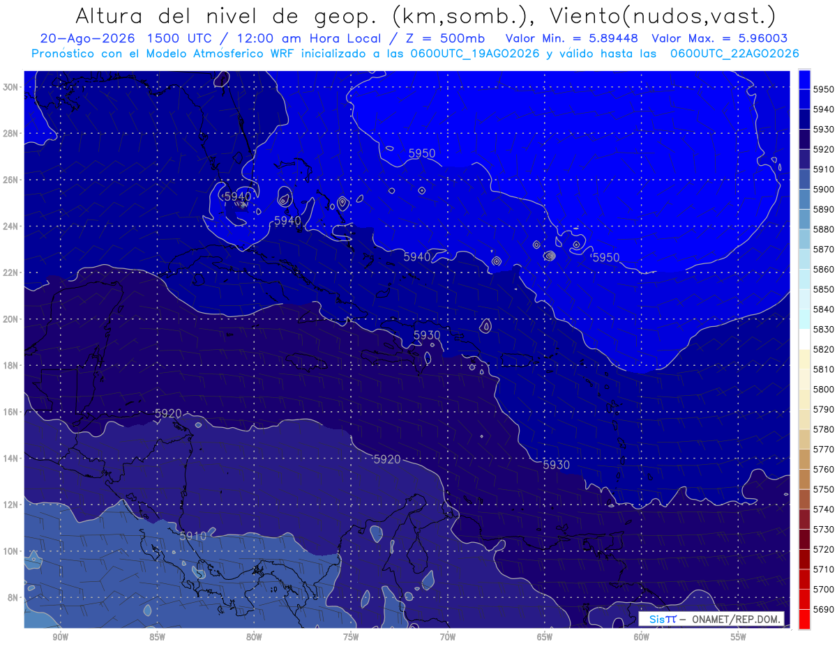Click the 65W longitude axis label
The image size is (837, 646).
(545, 637)
